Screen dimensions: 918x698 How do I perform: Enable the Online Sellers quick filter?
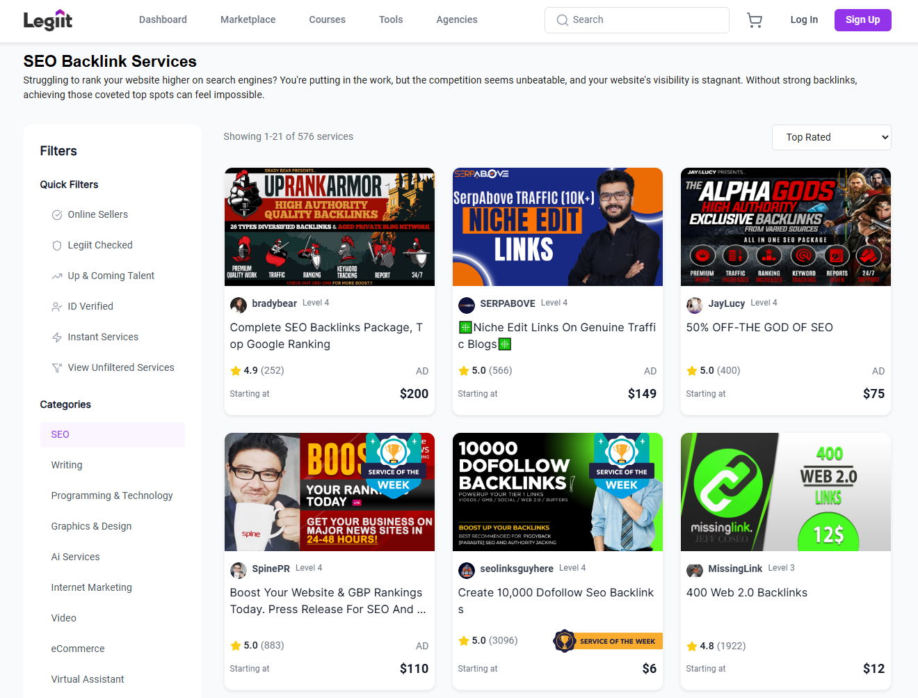97,214
